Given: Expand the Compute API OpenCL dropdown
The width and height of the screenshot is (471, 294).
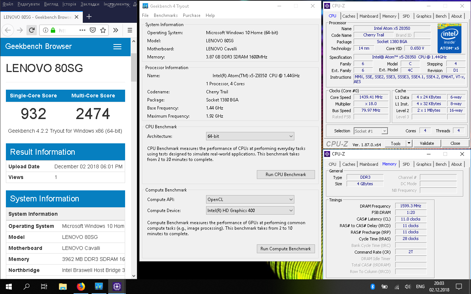Looking at the screenshot, I should click(x=250, y=200).
